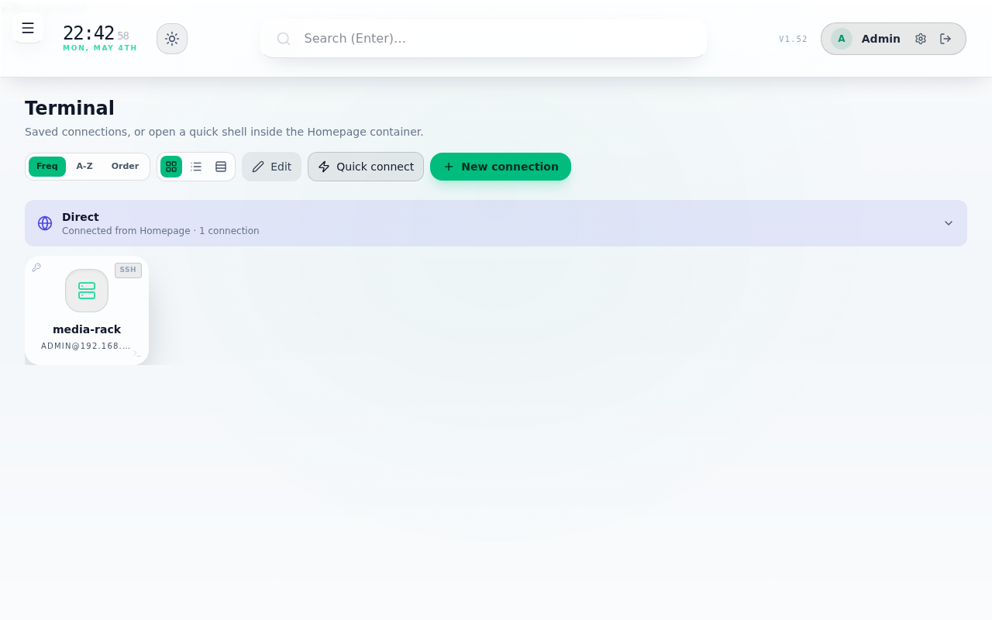Click the server icon on media-rack

(x=87, y=291)
